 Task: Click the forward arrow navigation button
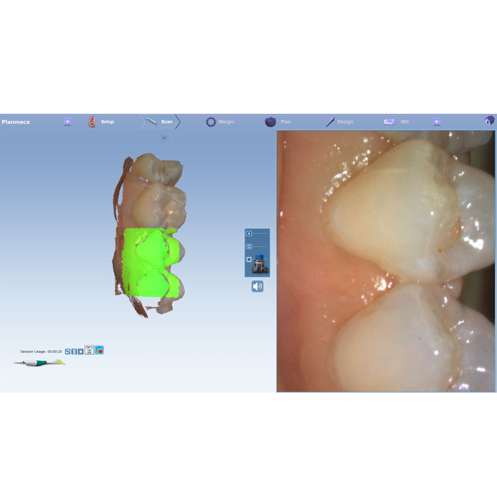pos(437,122)
